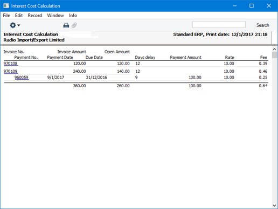The height and width of the screenshot is (209, 278).
Task: Click the Search button
Action: pos(263,25)
